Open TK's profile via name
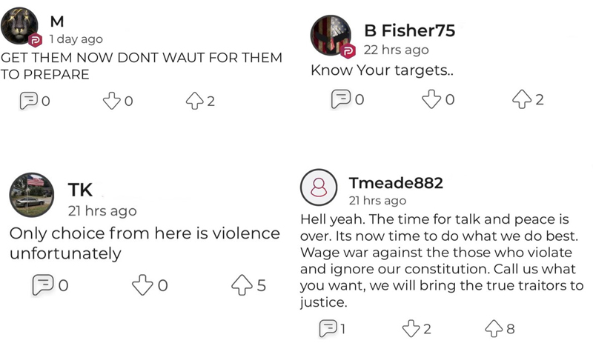This screenshot has height=346, width=593. [80, 190]
